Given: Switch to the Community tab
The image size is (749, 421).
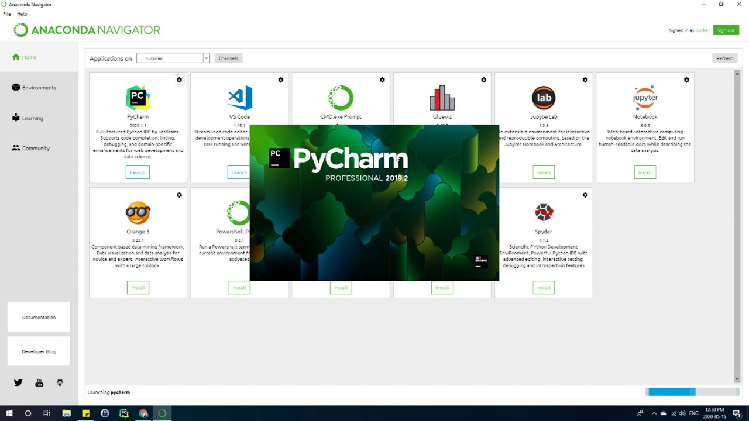Looking at the screenshot, I should [39, 149].
